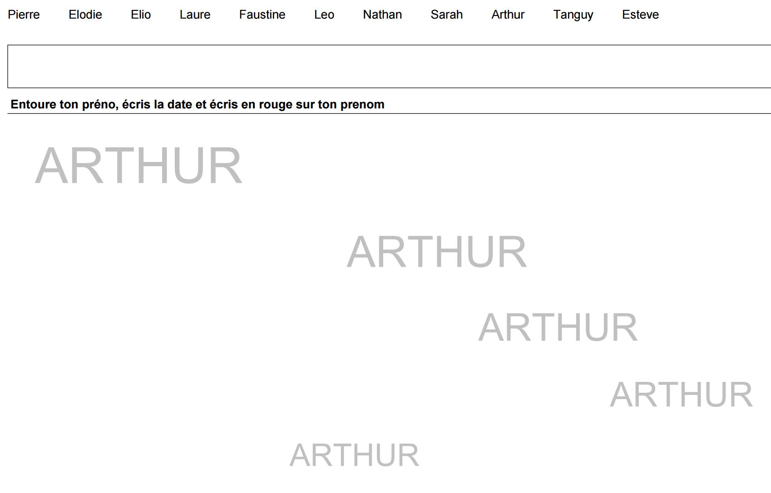Select the name Leo

point(324,15)
